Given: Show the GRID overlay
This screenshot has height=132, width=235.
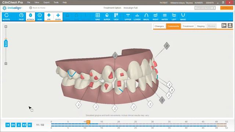Looking at the screenshot, I should pos(98,16).
